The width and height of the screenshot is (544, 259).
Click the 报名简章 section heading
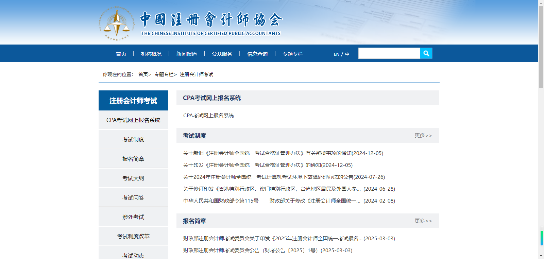194,221
